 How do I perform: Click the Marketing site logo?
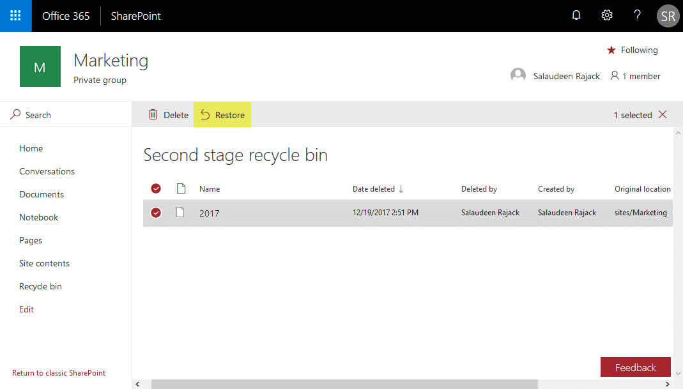[40, 66]
